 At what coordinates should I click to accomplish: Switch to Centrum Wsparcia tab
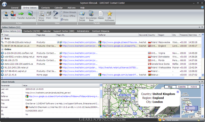101,31
